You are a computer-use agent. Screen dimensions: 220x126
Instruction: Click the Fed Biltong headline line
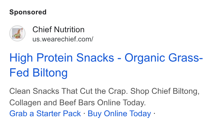38,72
